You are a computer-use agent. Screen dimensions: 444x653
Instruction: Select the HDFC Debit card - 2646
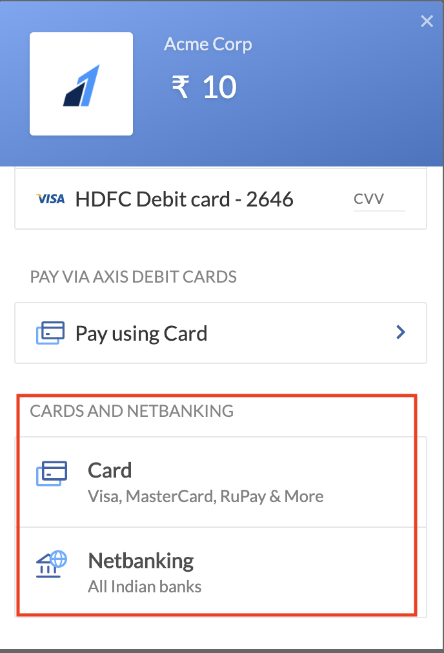(221, 199)
